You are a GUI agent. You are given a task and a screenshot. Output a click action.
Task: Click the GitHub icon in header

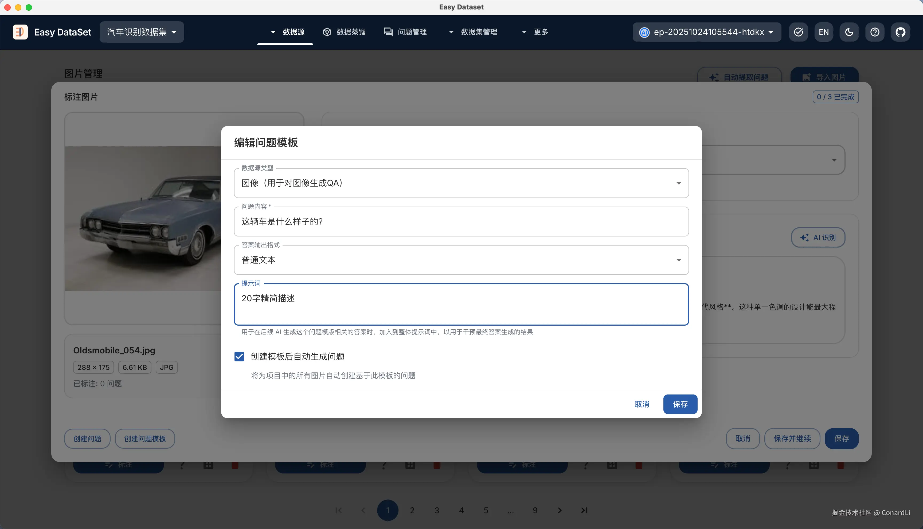(900, 32)
